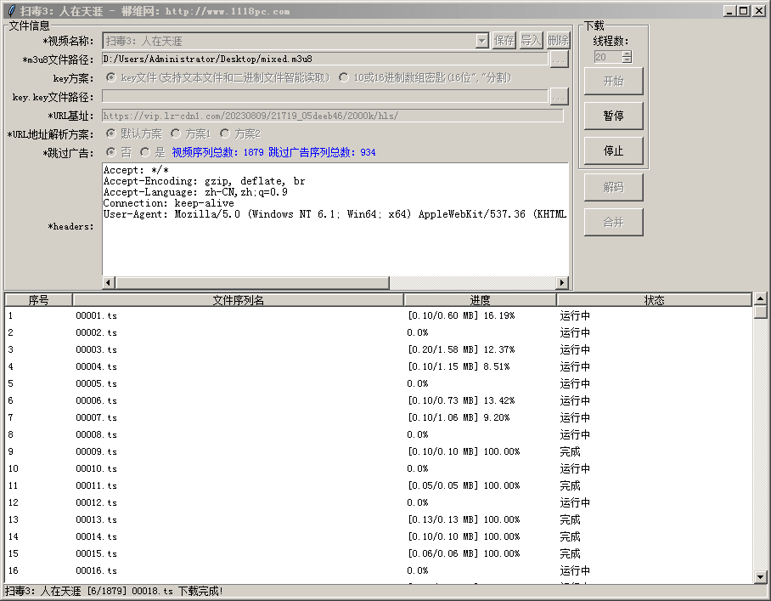This screenshot has height=601, width=771.
Task: Choose 方案1 for URL parsing
Action: coord(176,133)
